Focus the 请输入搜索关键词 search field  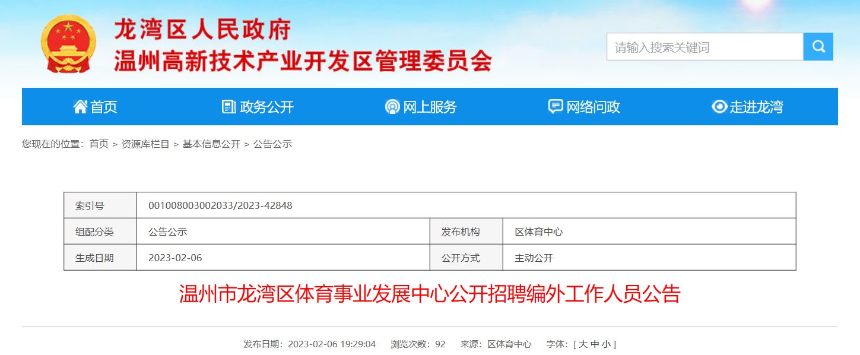pos(705,46)
